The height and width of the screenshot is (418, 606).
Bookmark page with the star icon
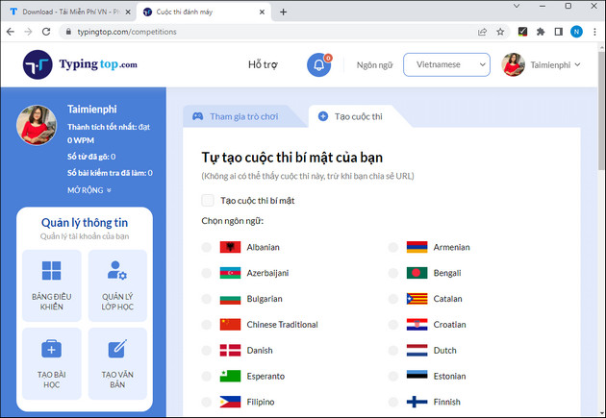coord(500,32)
